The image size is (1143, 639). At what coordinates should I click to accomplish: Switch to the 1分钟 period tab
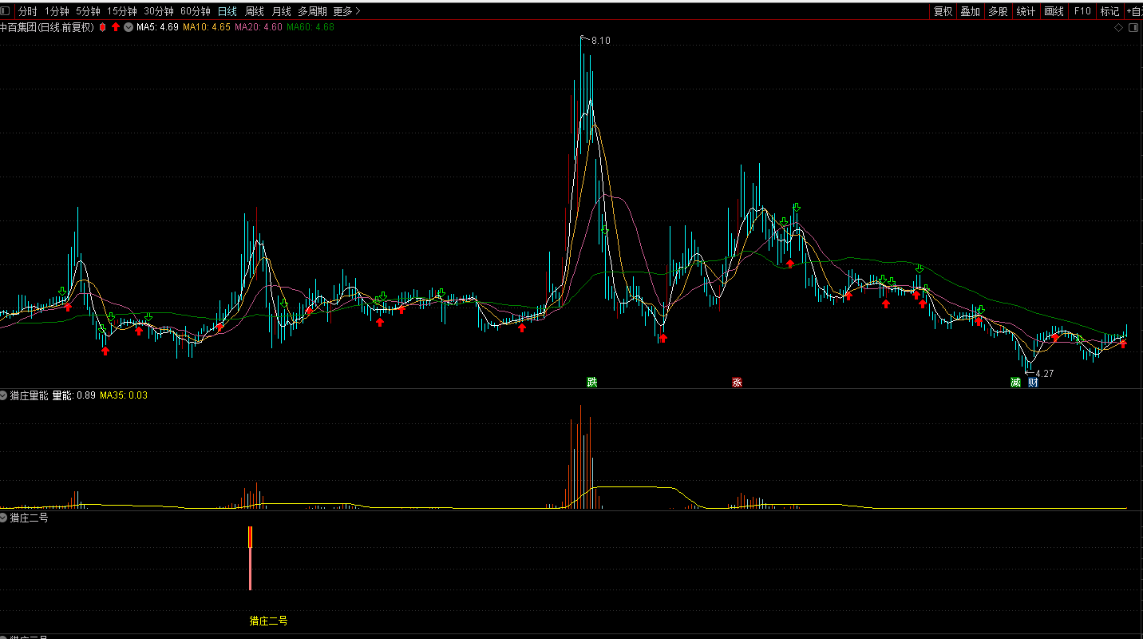coord(57,11)
